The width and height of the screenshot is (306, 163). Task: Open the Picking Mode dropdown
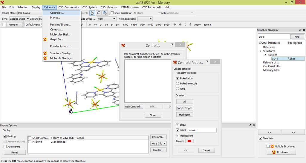click(x=30, y=13)
